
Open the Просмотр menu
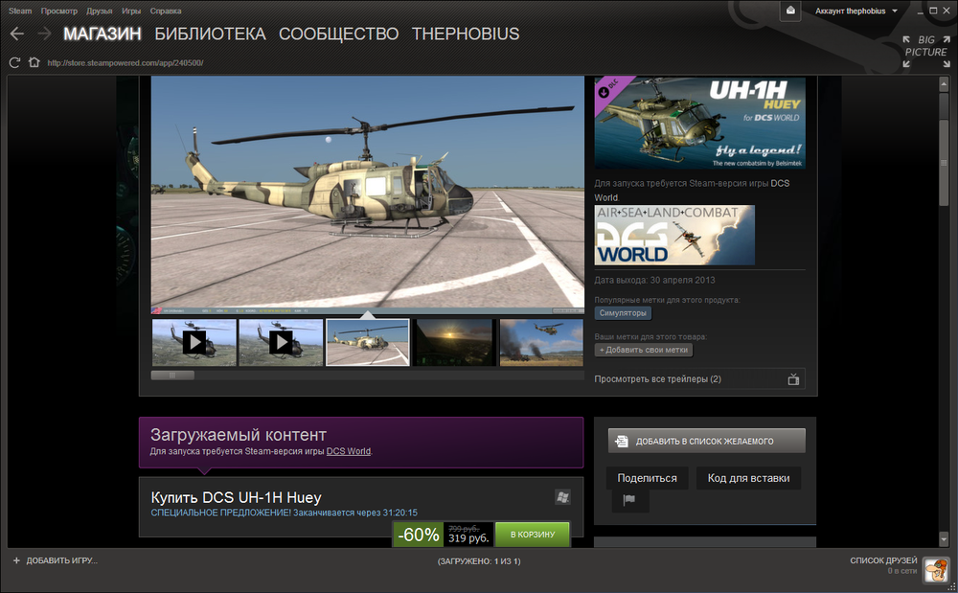59,11
